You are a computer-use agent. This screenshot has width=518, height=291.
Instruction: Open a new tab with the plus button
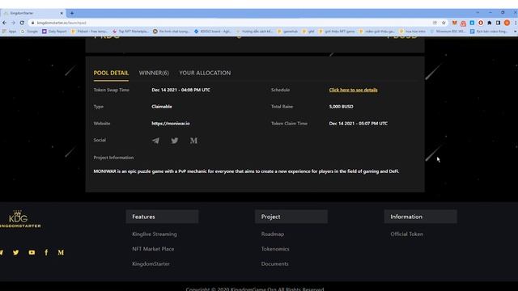72,13
